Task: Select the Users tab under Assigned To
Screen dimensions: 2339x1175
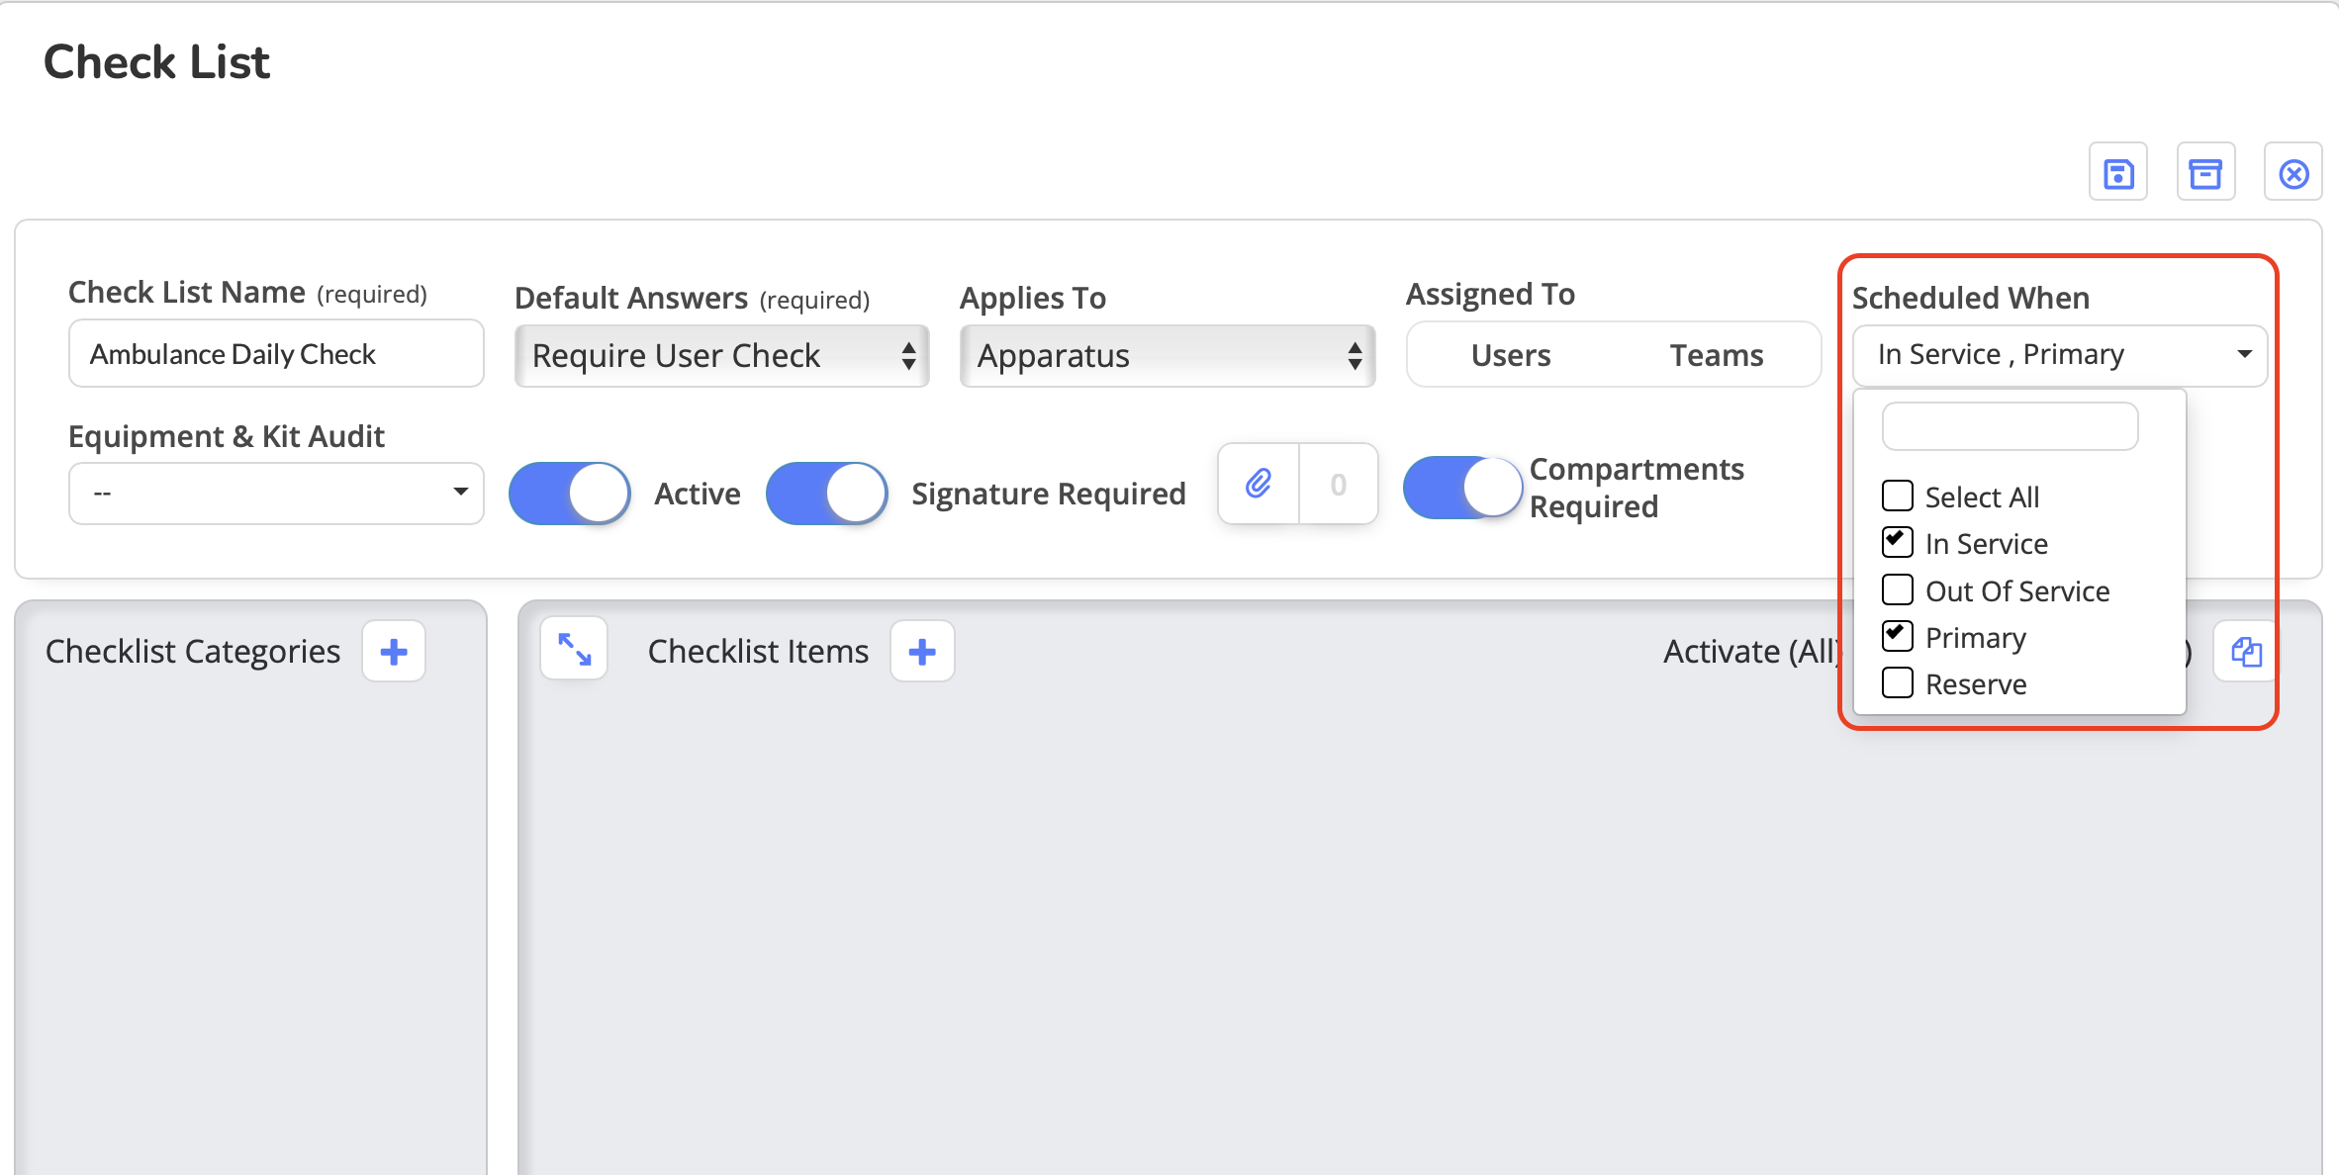Action: click(x=1510, y=355)
